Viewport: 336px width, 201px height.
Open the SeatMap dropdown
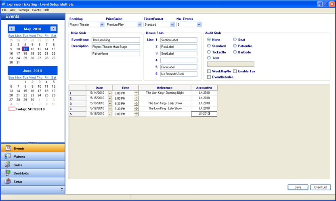(x=102, y=25)
